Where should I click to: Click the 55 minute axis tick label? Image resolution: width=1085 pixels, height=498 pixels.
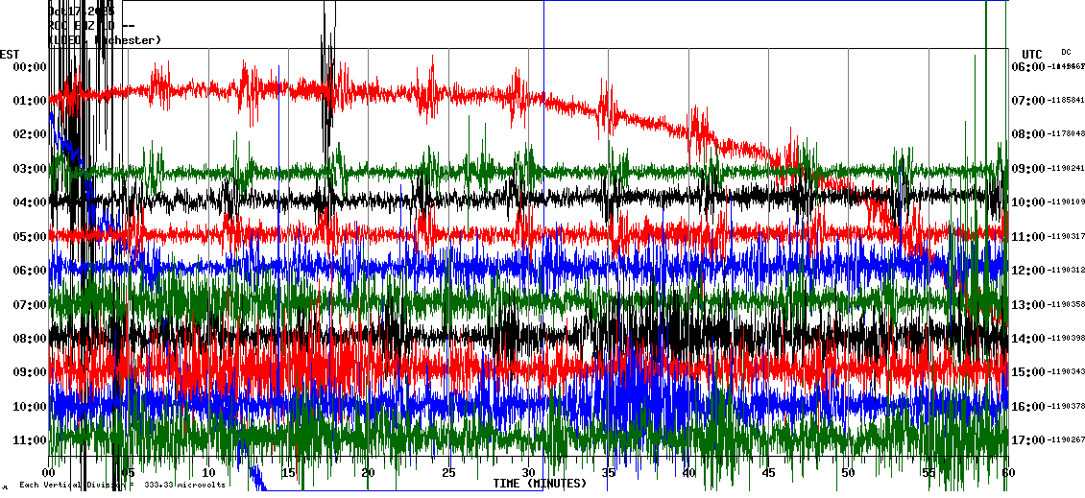[x=928, y=473]
